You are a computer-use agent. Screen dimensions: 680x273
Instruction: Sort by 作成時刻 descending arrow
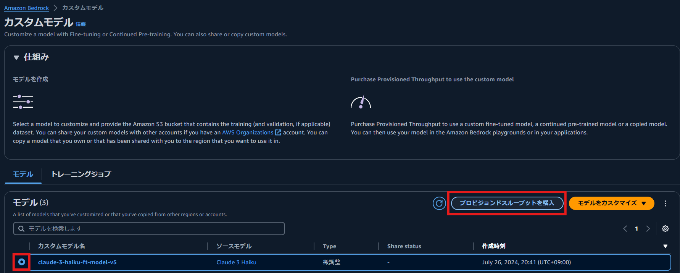pyautogui.click(x=665, y=246)
